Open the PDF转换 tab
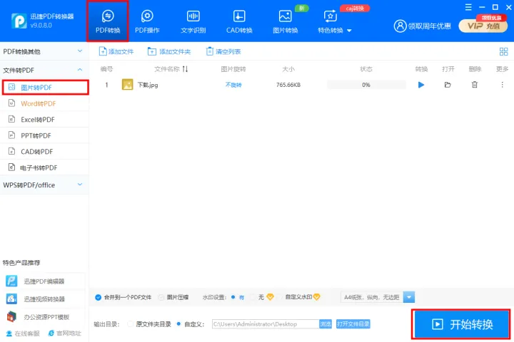514x342 pixels. coord(108,21)
